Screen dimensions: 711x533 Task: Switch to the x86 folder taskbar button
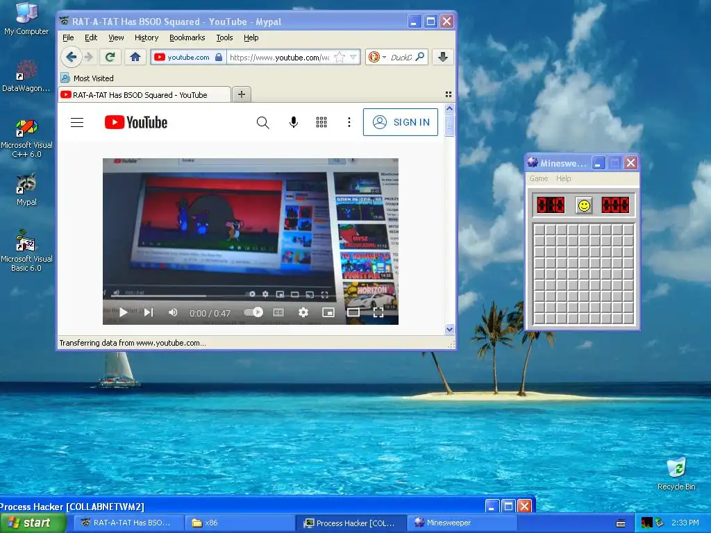(240, 523)
